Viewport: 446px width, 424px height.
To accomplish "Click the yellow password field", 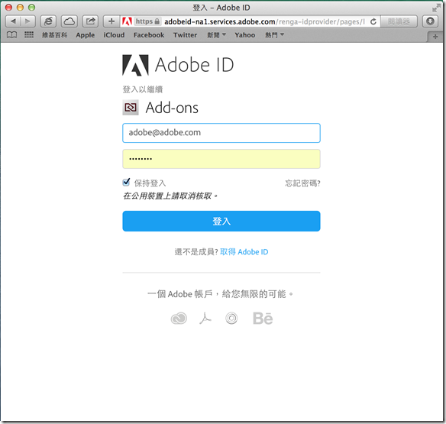I will point(221,159).
